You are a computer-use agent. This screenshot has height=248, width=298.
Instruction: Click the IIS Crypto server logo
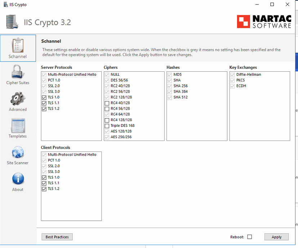click(x=11, y=22)
